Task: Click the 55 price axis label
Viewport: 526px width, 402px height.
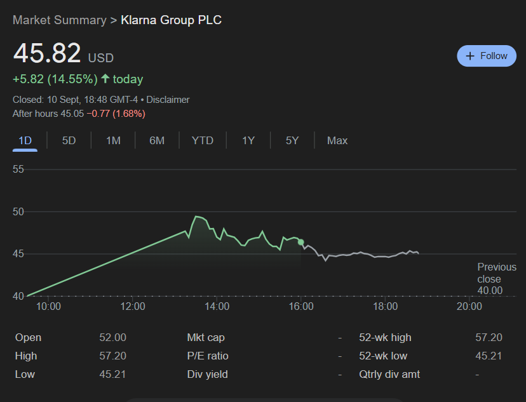Action: pyautogui.click(x=18, y=170)
